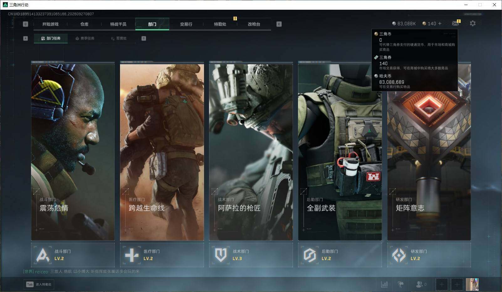Click the 140 triangle ticket balance
The image size is (502, 292).
pos(429,23)
